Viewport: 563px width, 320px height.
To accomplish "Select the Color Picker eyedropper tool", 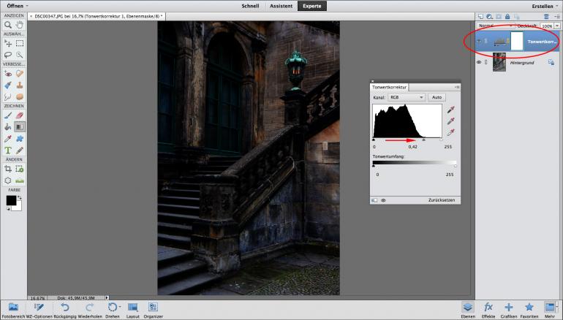I will 8,139.
